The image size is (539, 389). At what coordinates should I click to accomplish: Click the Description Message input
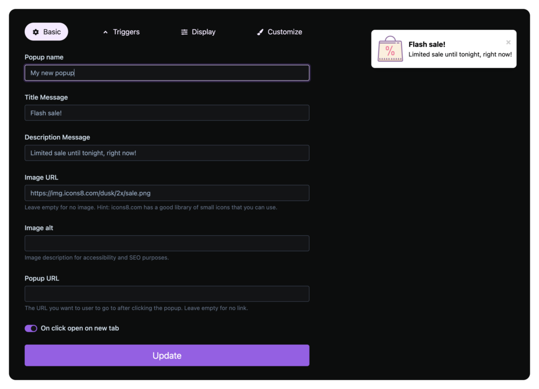[x=167, y=153]
